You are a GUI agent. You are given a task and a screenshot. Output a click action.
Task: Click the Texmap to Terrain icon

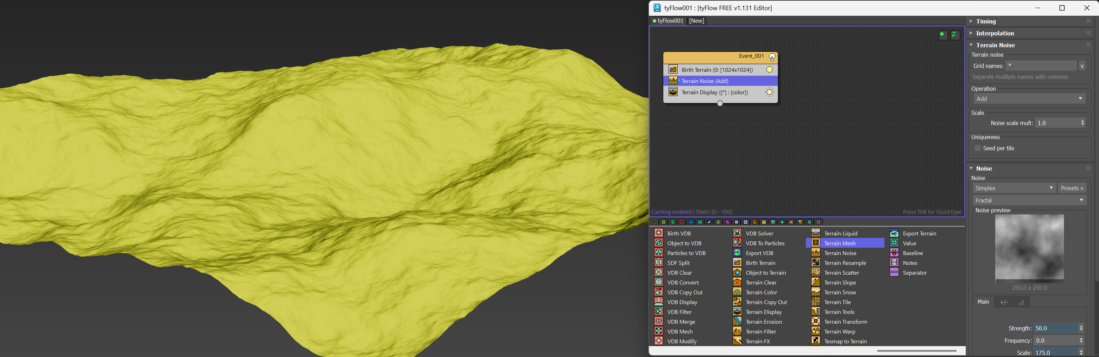(x=815, y=341)
